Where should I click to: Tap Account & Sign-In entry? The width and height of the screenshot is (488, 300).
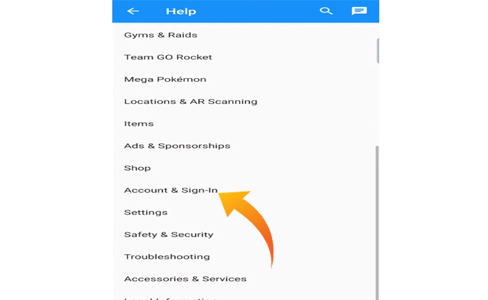click(x=171, y=190)
